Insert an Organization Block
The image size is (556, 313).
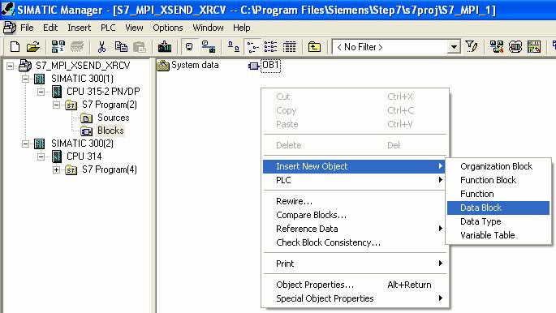point(498,166)
